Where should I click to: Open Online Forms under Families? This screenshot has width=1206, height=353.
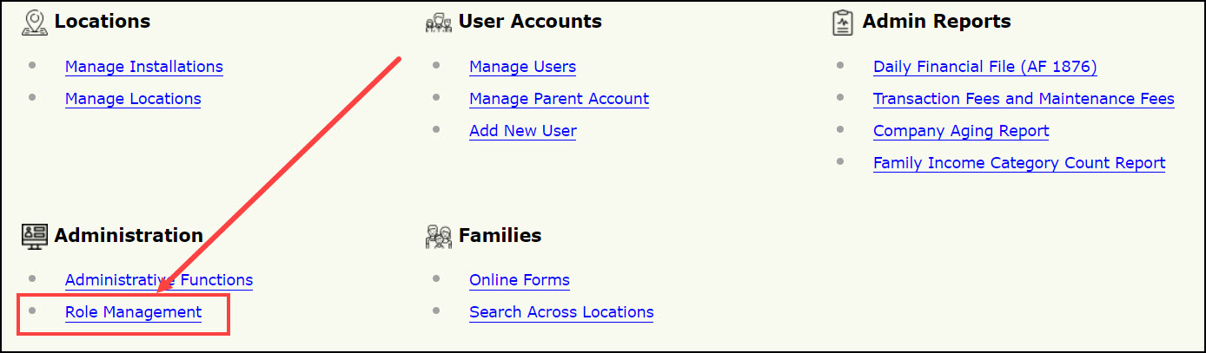(520, 280)
